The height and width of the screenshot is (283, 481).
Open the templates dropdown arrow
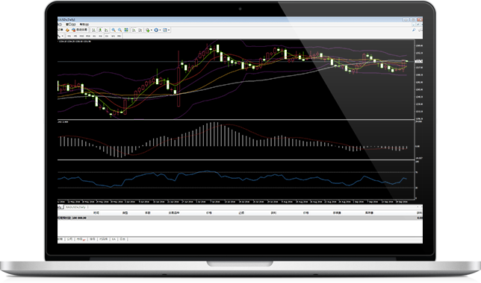click(x=169, y=30)
